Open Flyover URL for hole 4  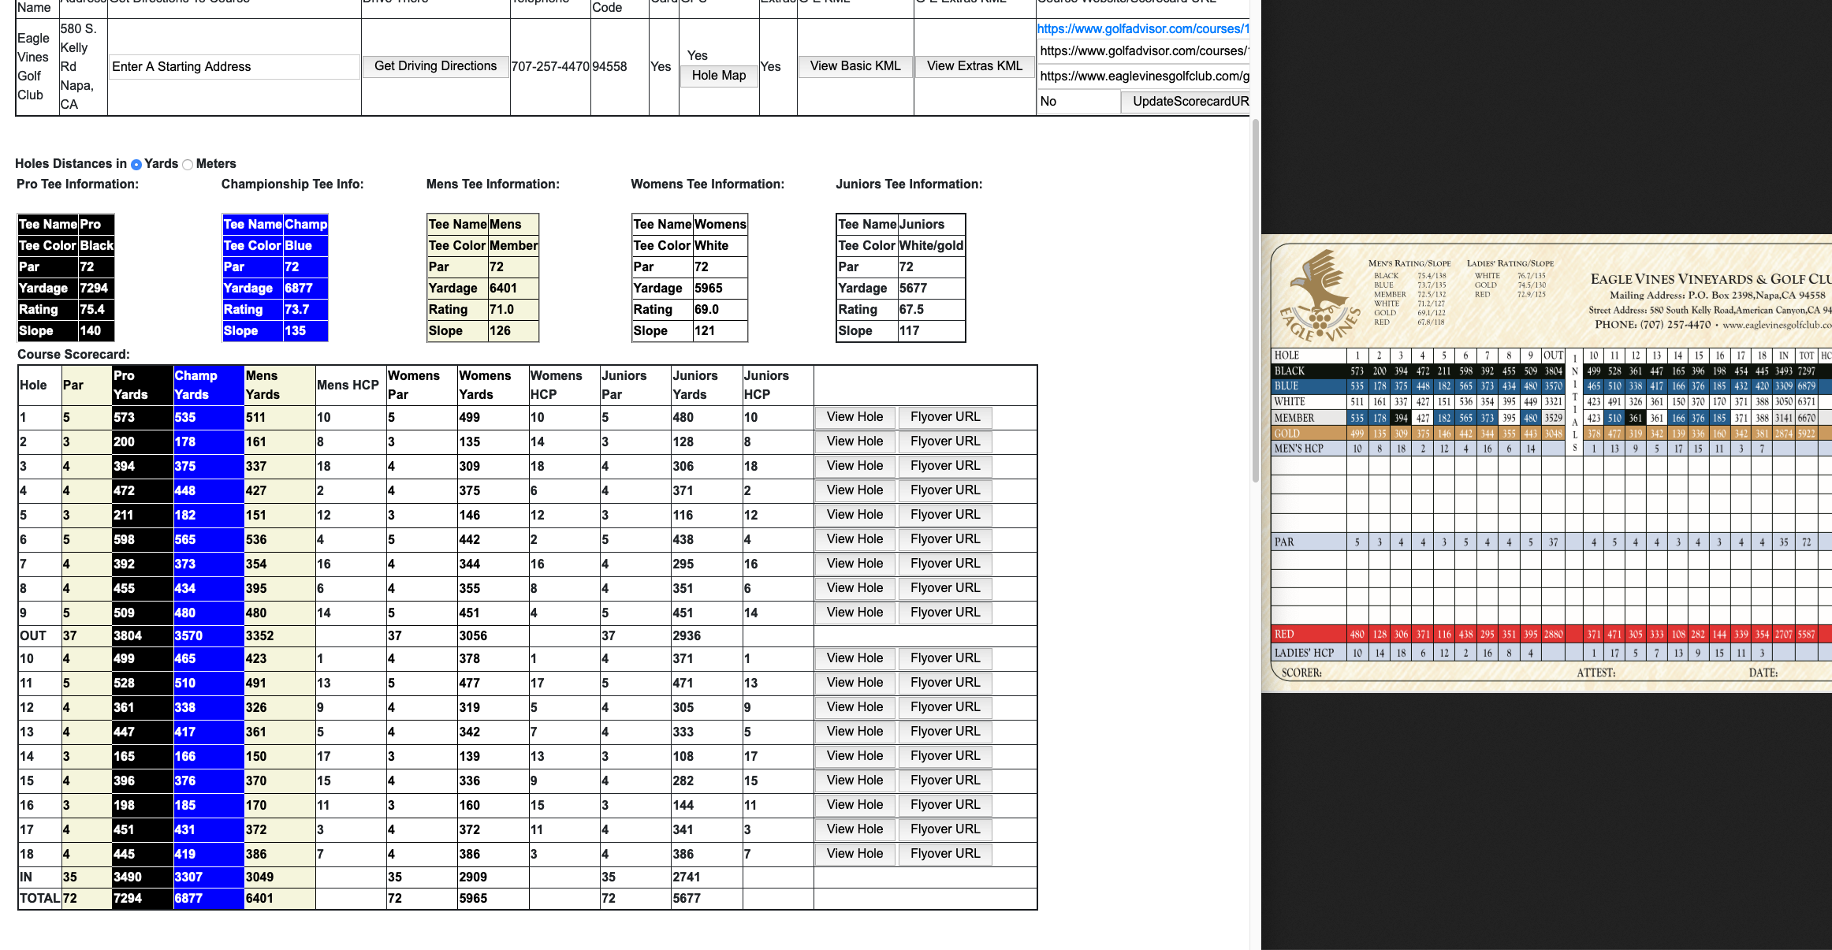[945, 490]
